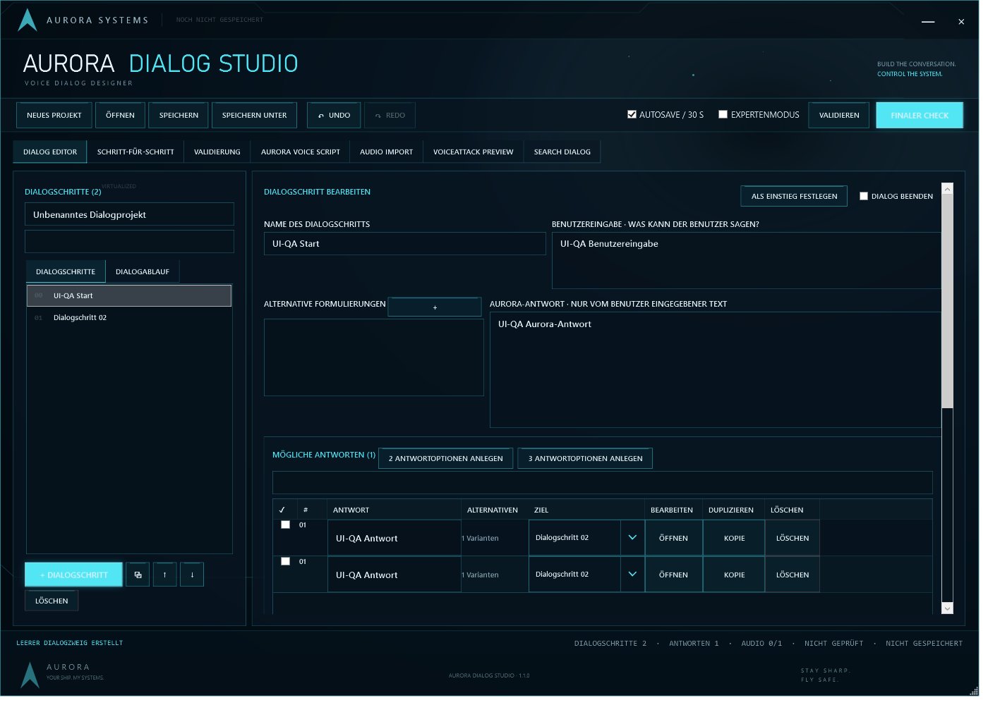
Task: Click the Aurora-Antwort text area
Action: click(x=715, y=369)
